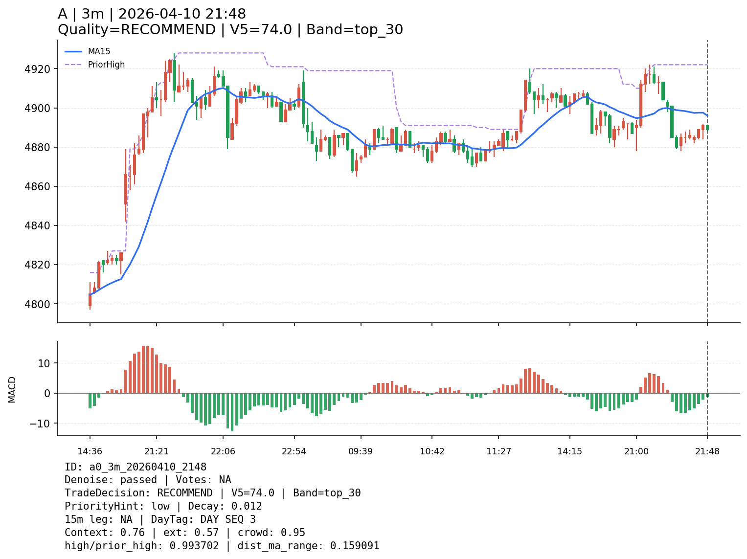This screenshot has height=559, width=747.
Task: Click the MACD axis −10 tick label
Action: [x=39, y=424]
